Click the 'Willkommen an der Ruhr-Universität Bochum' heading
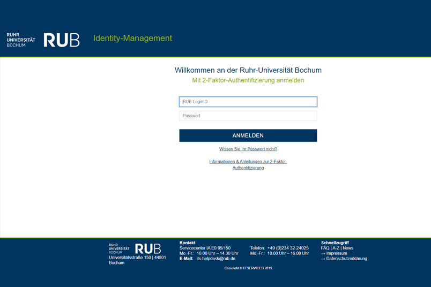 (x=248, y=70)
